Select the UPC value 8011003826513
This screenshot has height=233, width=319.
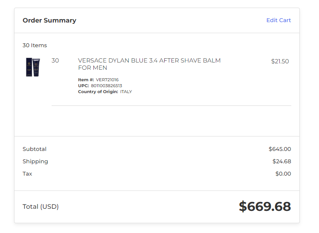(x=106, y=85)
